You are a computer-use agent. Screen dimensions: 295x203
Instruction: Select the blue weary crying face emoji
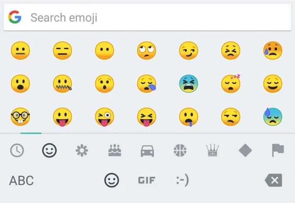point(188,84)
